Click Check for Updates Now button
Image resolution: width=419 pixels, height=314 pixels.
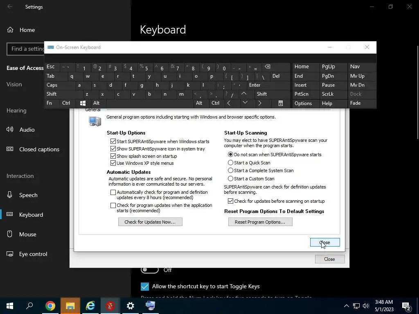(x=150, y=222)
